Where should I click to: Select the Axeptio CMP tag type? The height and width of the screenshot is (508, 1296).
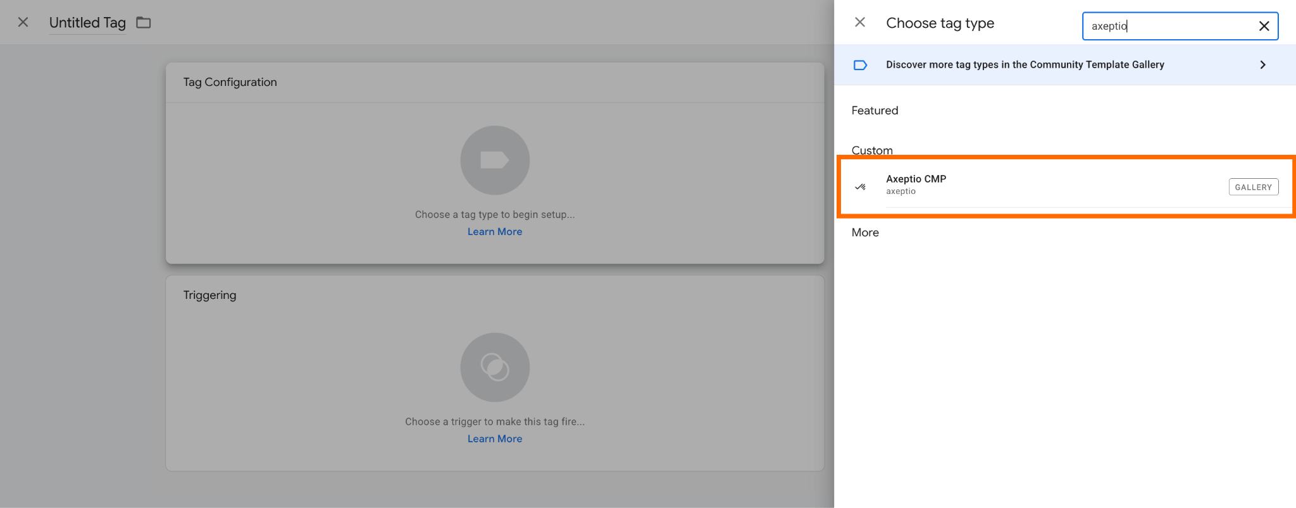click(x=1065, y=186)
